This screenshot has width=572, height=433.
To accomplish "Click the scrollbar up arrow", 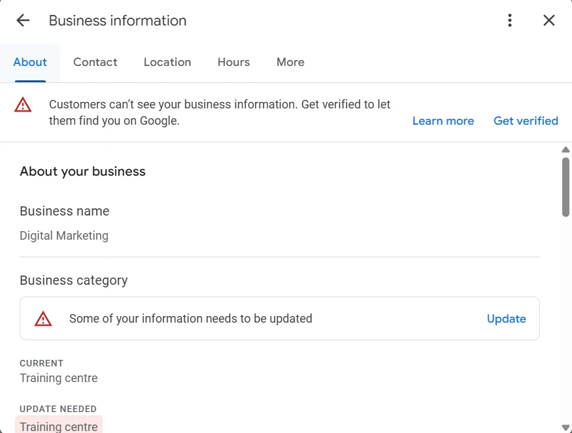I will click(x=565, y=150).
